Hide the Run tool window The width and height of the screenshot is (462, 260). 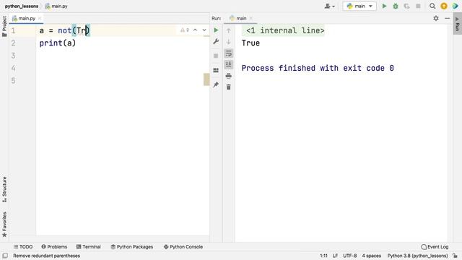(x=448, y=18)
